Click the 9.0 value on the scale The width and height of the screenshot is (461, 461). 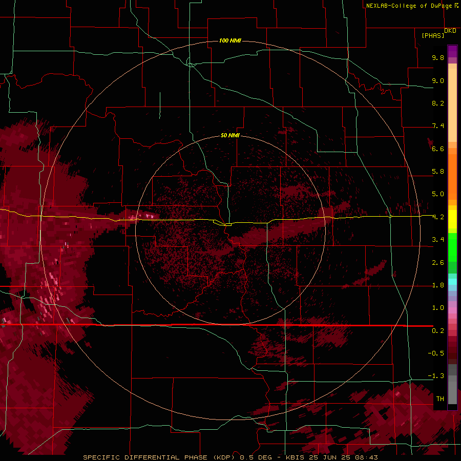(438, 80)
